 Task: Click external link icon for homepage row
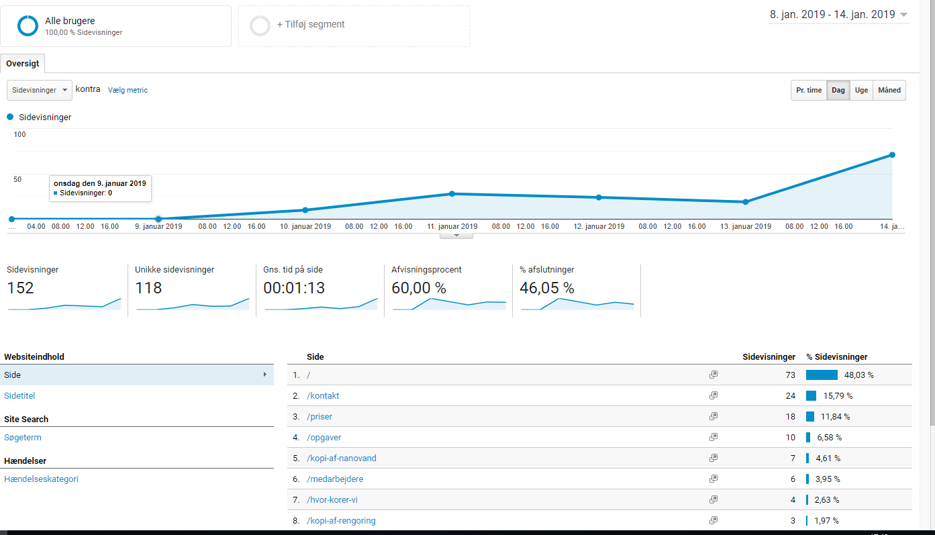click(x=713, y=375)
